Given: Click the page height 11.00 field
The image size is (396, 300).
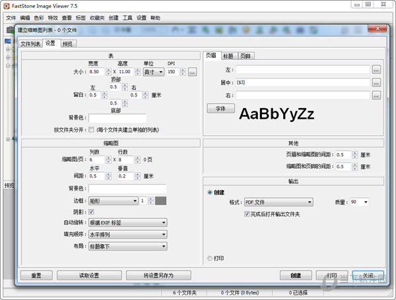Looking at the screenshot, I should point(126,72).
